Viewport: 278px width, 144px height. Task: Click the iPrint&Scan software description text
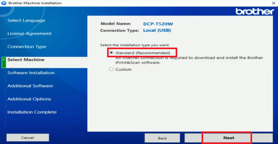tap(189, 60)
